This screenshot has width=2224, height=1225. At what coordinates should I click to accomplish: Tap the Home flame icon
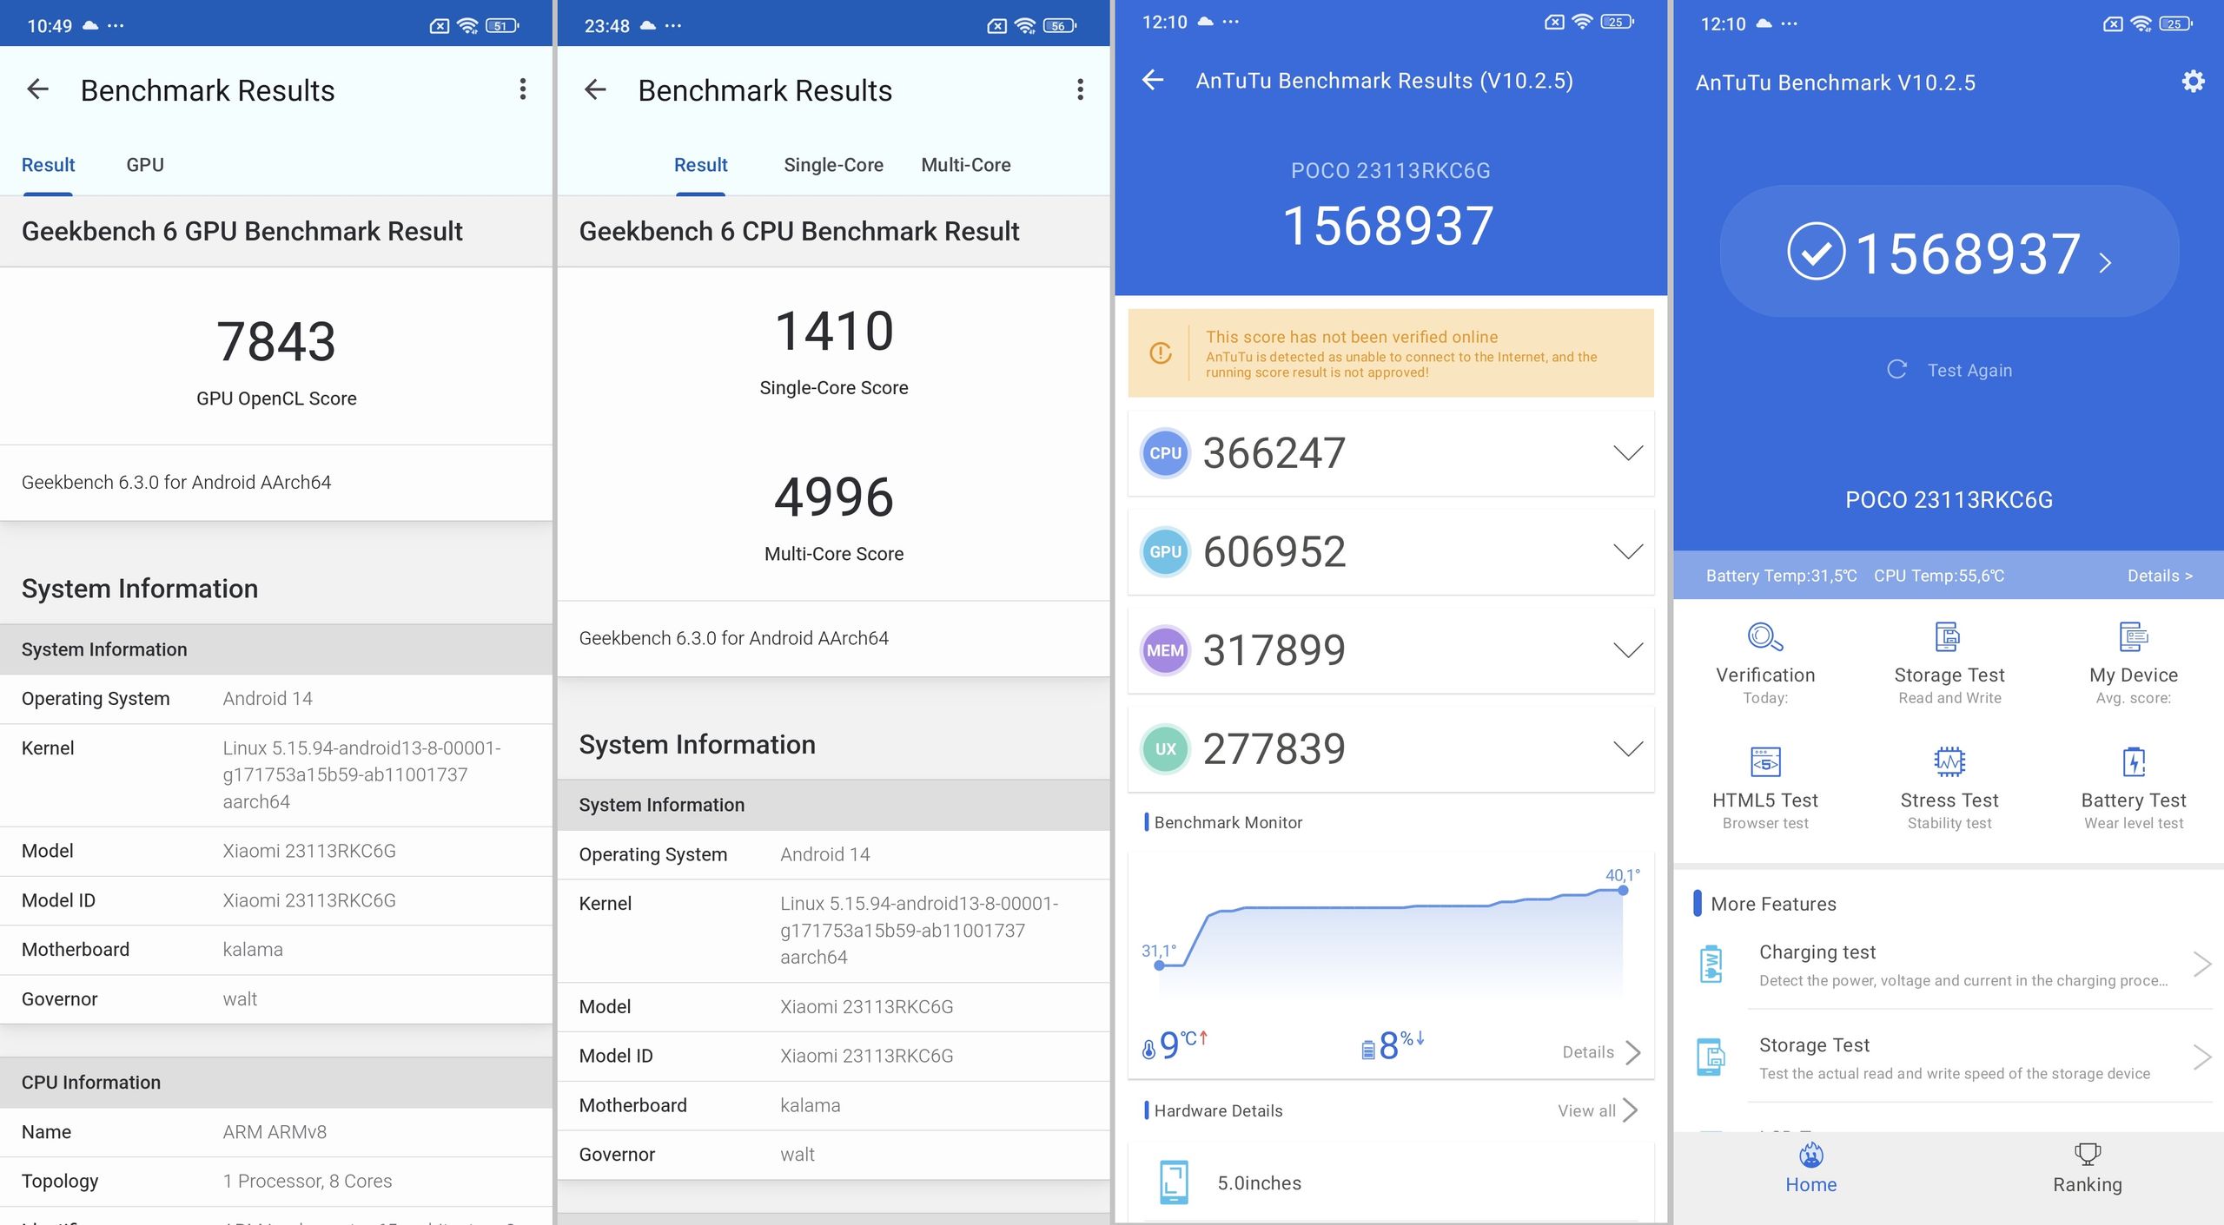coord(1811,1155)
